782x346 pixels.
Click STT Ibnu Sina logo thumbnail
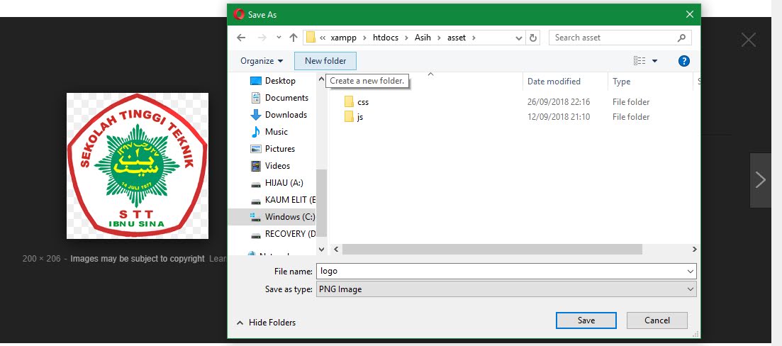137,165
